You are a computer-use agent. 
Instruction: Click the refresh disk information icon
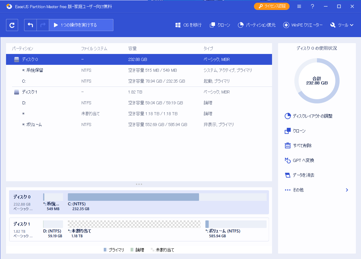coord(12,25)
